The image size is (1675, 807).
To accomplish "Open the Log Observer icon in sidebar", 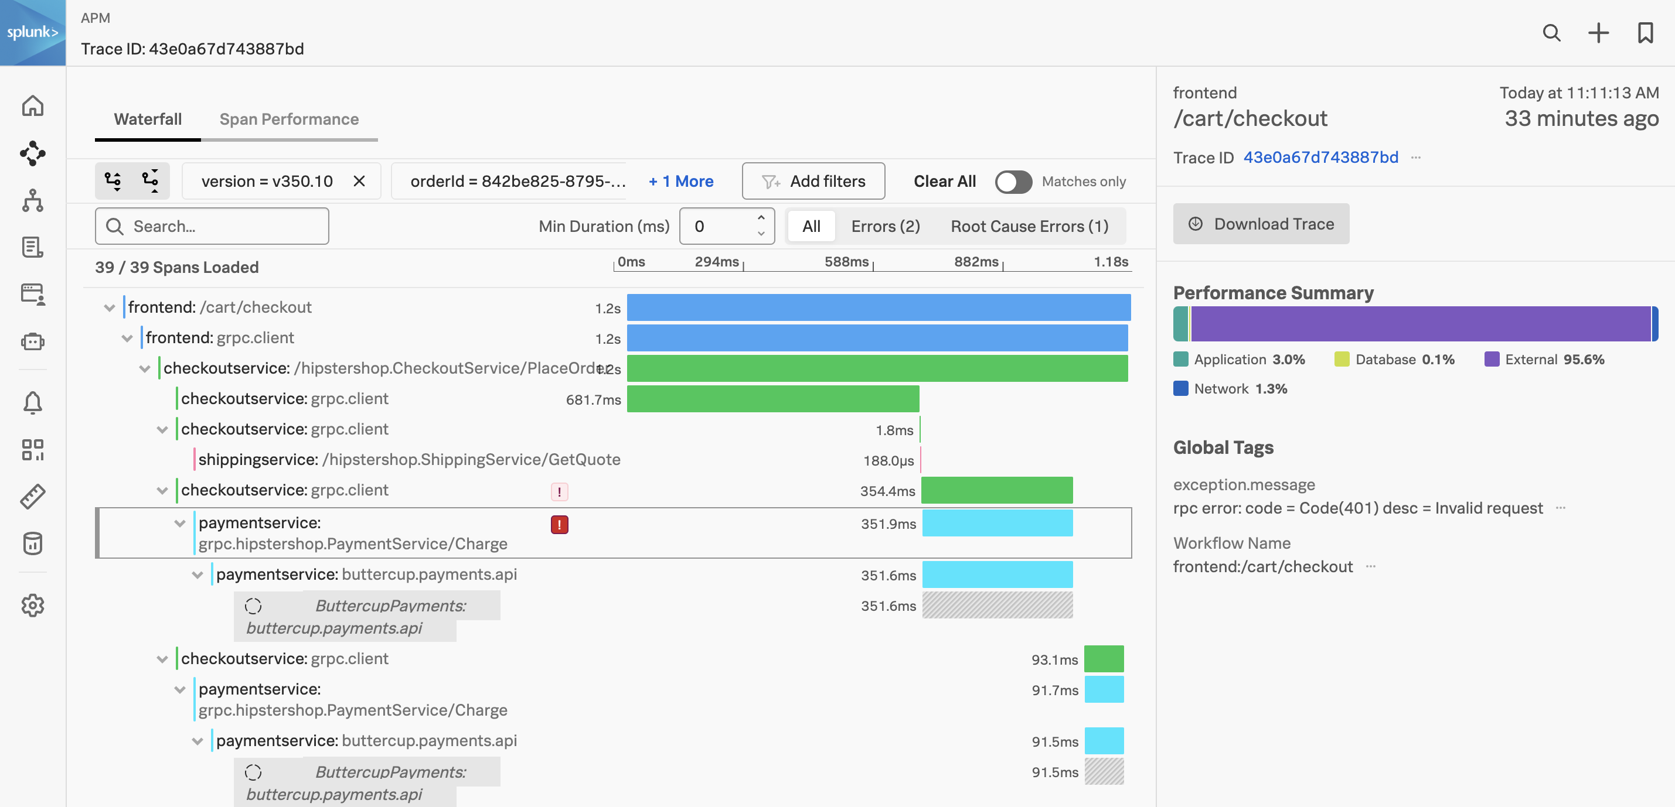I will coord(32,247).
